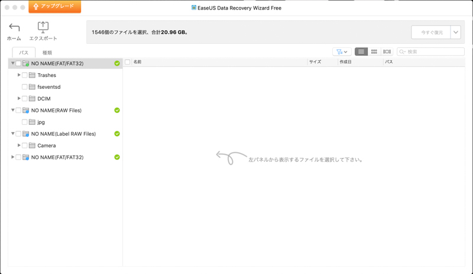
Task: Click the fseventsd folder icon
Action: click(32, 87)
